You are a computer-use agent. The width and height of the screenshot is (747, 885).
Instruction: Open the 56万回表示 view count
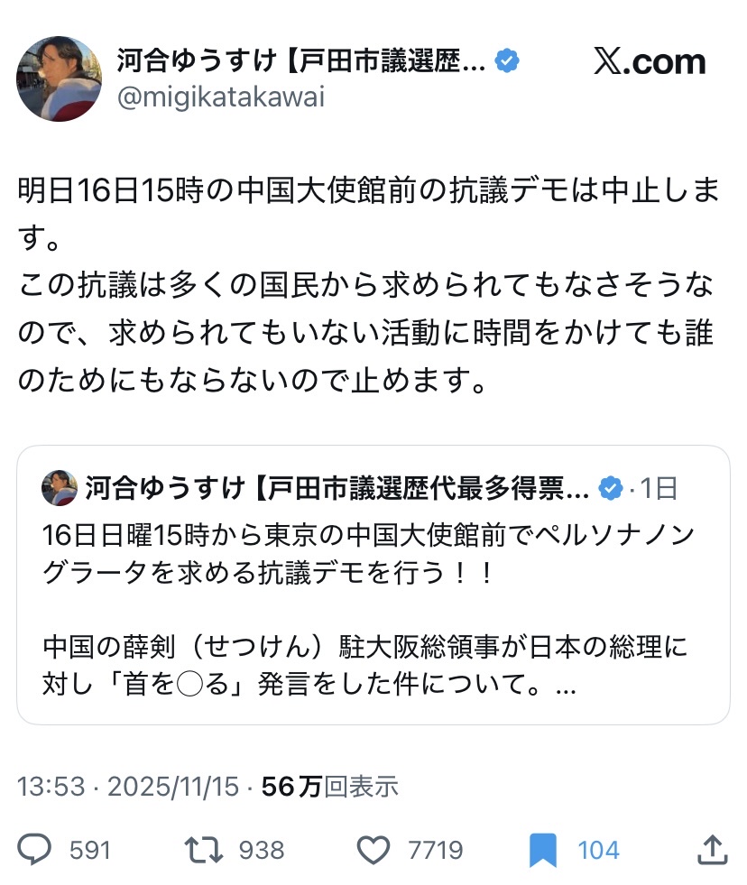pyautogui.click(x=329, y=787)
